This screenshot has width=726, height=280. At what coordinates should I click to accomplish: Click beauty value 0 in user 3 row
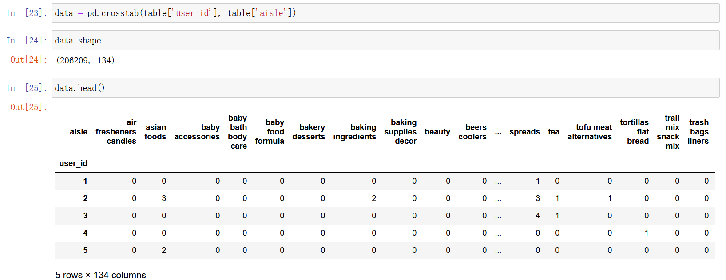tap(448, 216)
